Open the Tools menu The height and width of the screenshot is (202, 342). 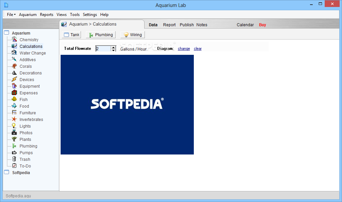point(75,15)
